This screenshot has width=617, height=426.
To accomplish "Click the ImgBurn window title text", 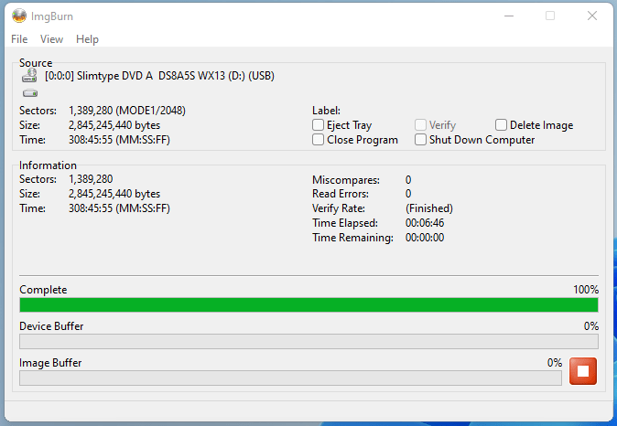I will [x=52, y=16].
